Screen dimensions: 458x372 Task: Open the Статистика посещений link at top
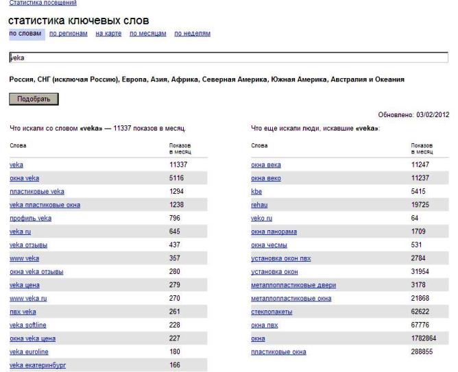click(x=43, y=3)
